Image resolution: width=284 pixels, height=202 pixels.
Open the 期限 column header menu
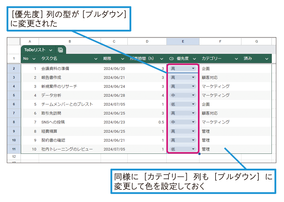pos(123,59)
